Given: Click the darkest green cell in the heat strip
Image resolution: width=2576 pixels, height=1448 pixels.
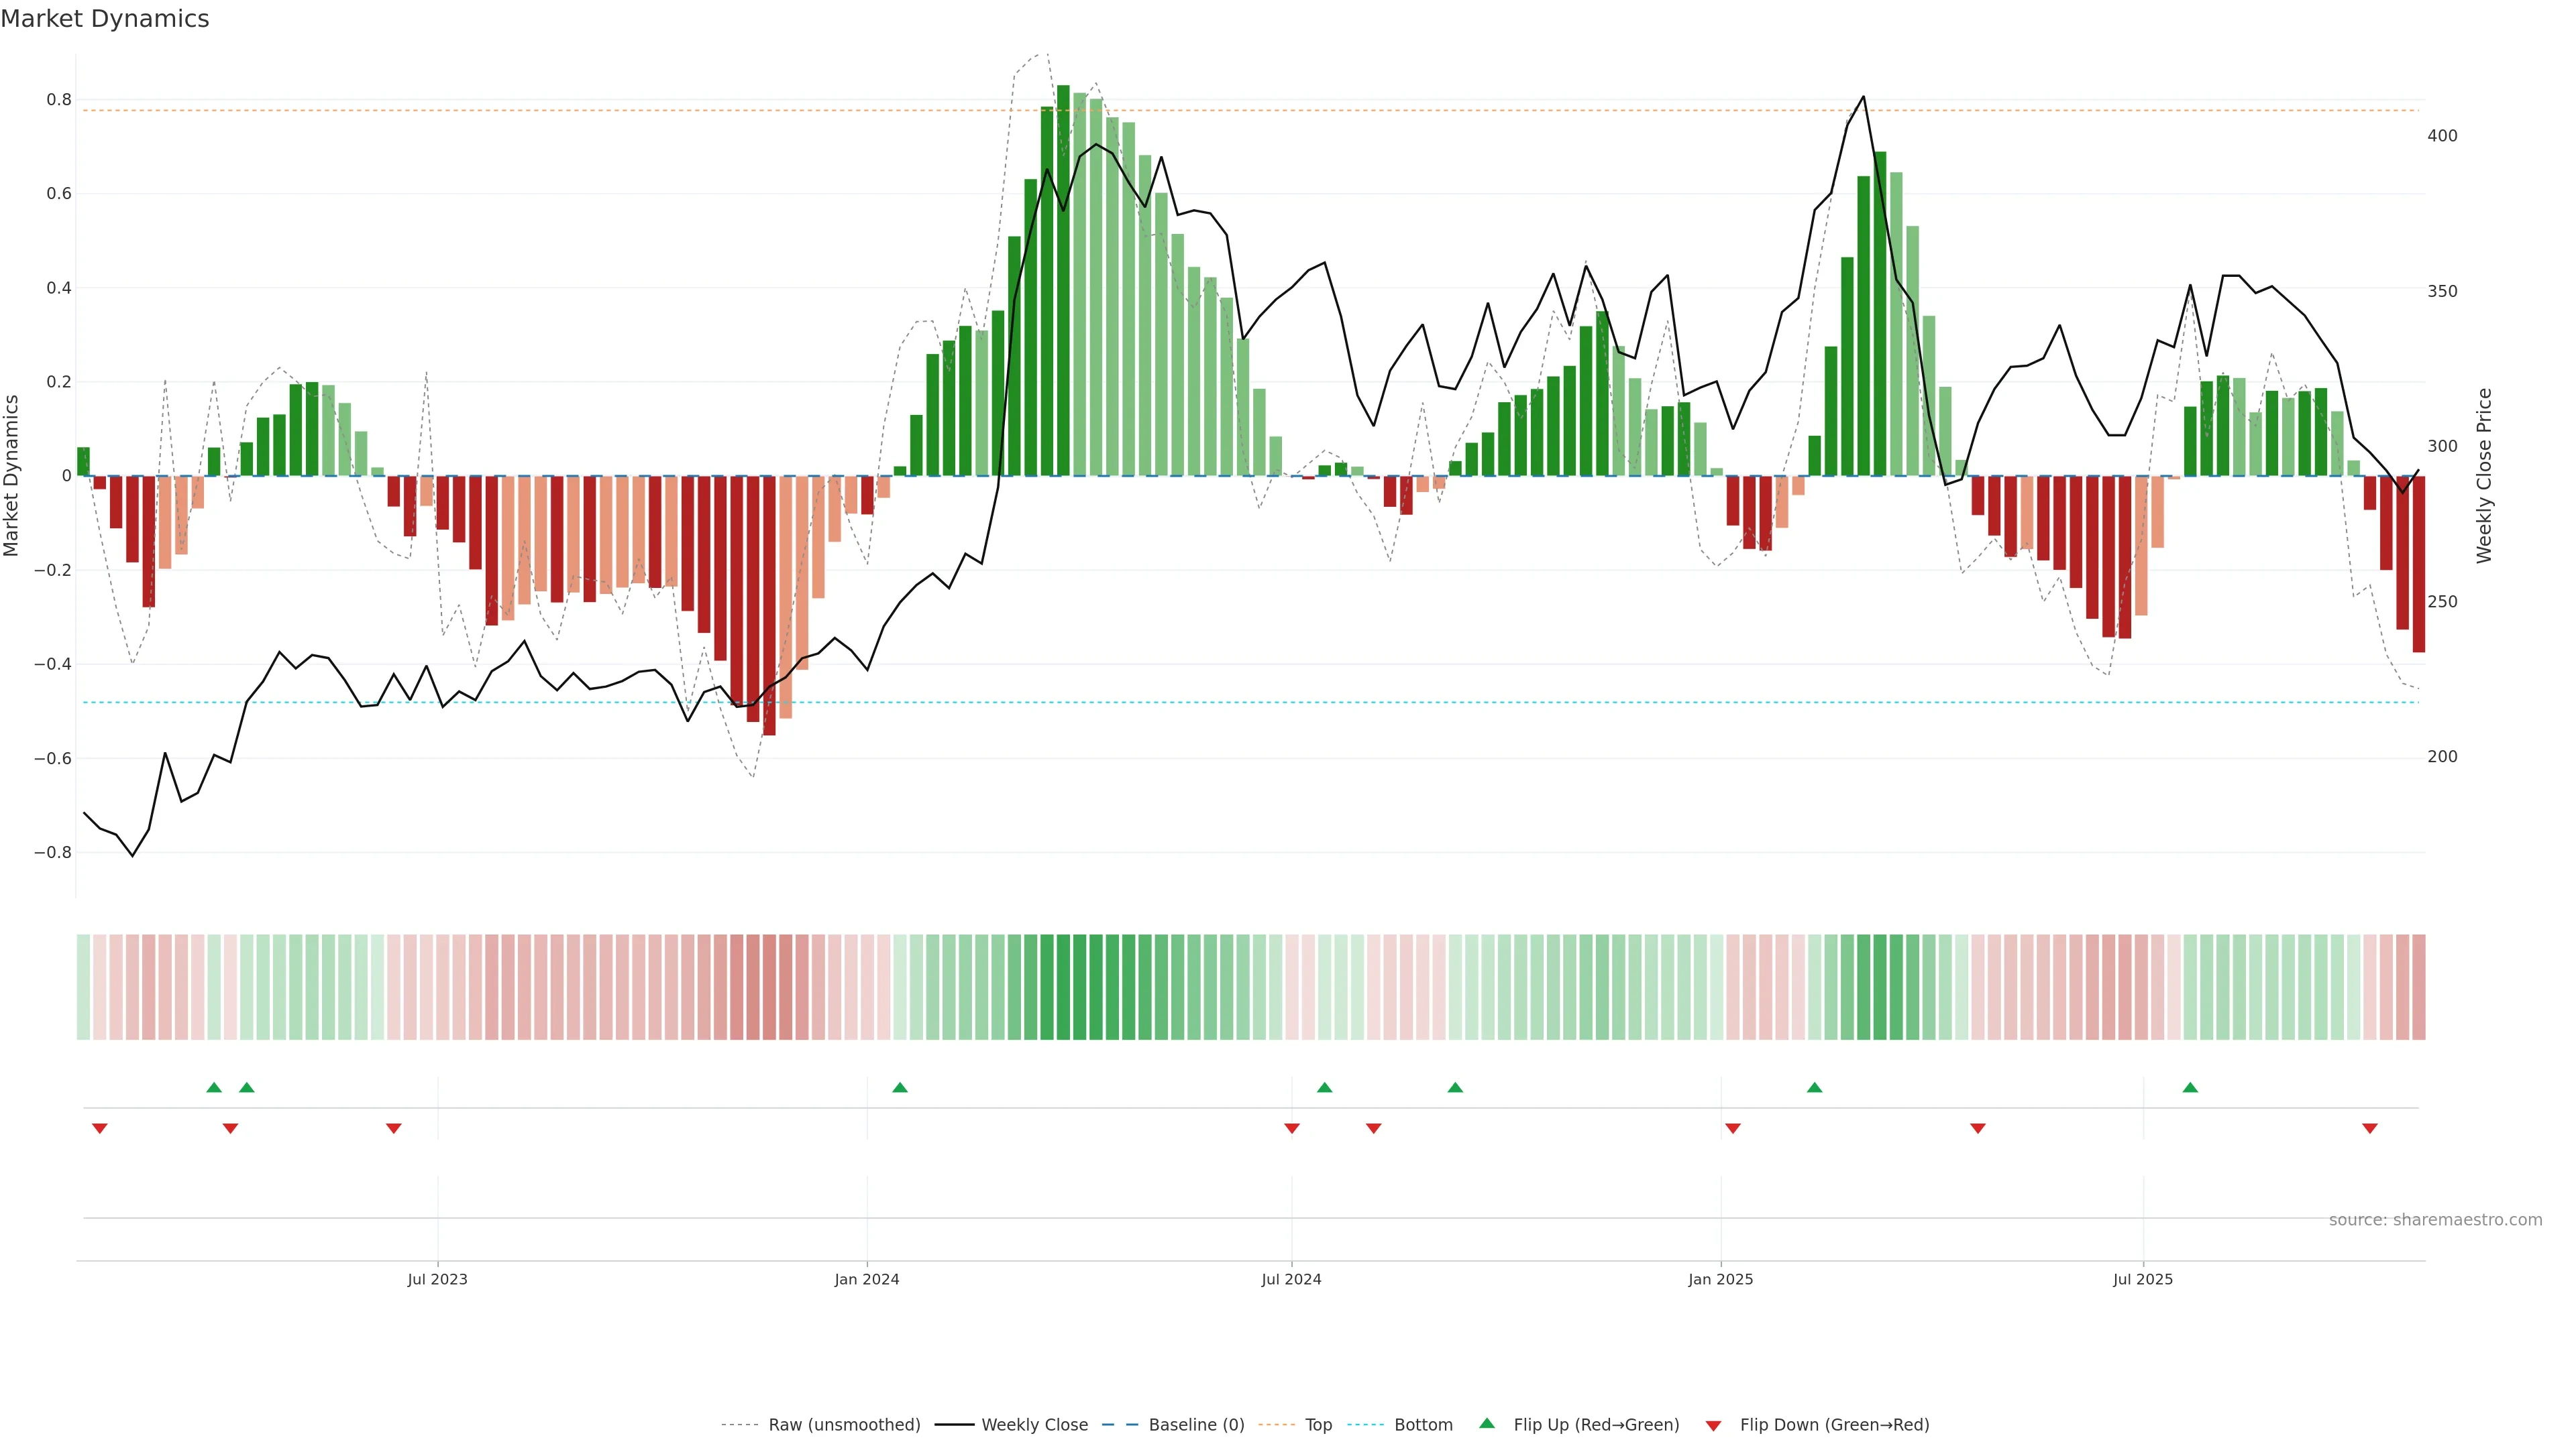Looking at the screenshot, I should click(x=1063, y=986).
